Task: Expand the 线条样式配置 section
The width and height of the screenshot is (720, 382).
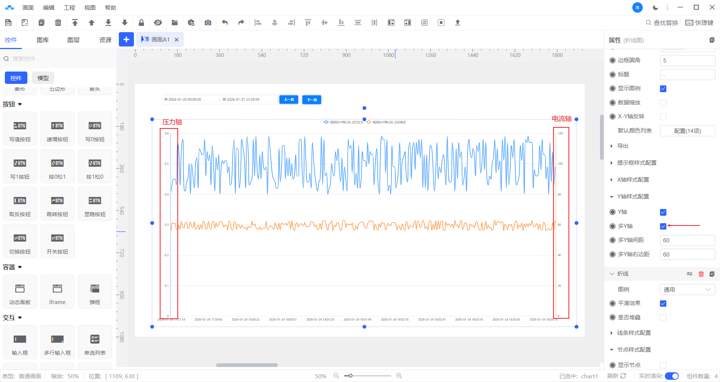Action: pos(634,333)
